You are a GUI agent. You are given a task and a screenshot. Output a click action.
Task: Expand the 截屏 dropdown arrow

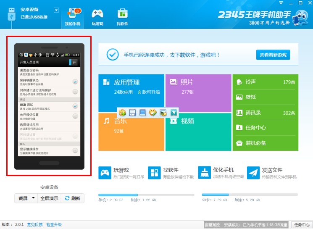point(33,198)
